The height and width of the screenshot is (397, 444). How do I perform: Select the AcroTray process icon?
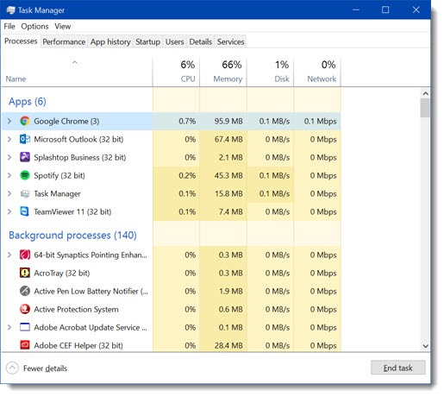point(25,273)
